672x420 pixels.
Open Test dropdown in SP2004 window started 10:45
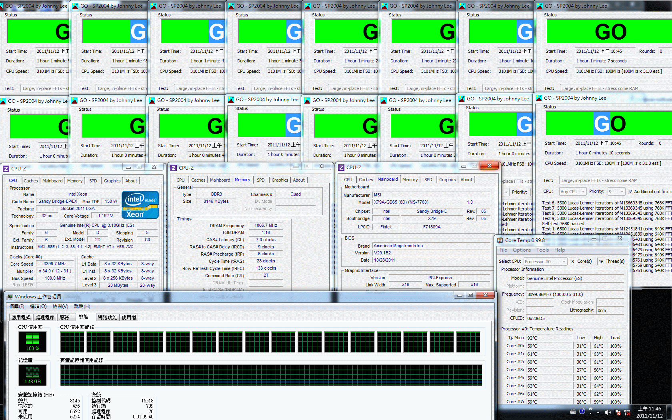tap(616, 88)
